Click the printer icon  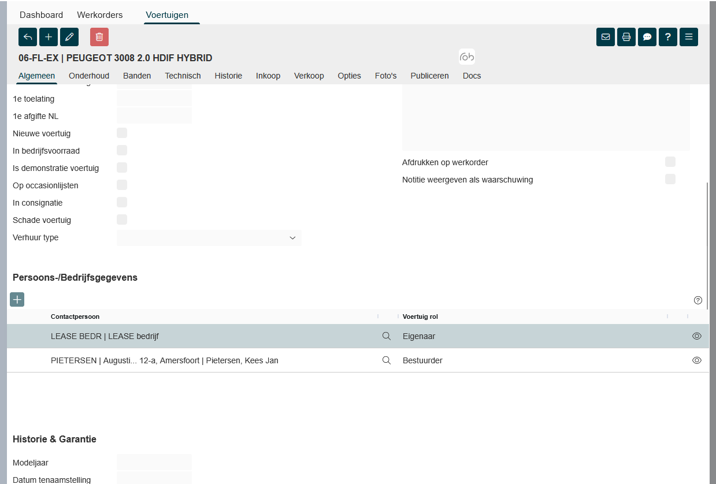(626, 37)
